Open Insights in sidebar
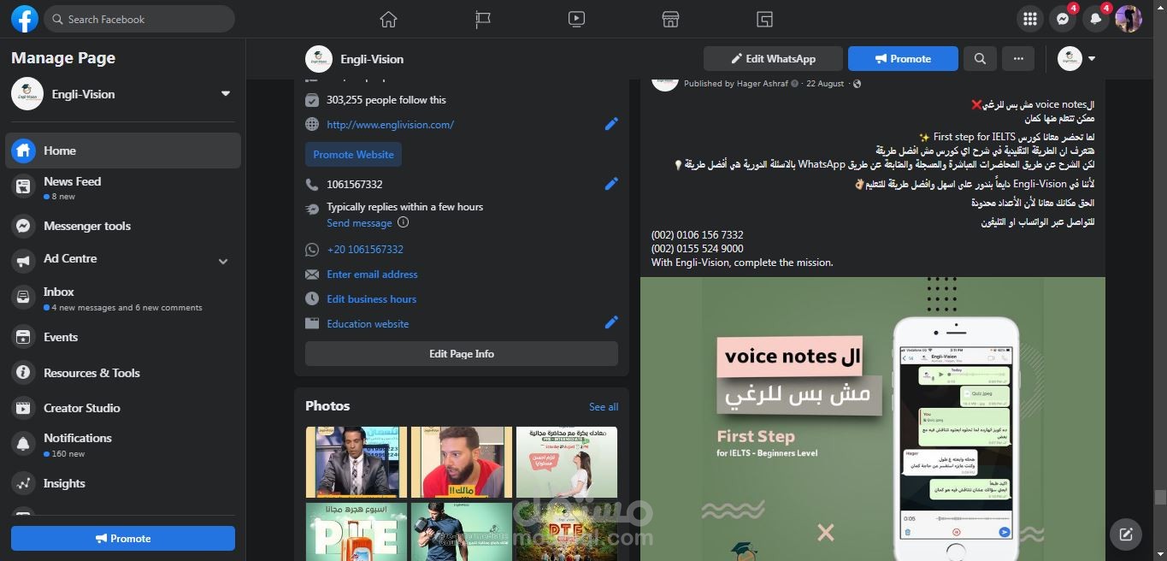Viewport: 1167px width, 561px height. [123, 483]
